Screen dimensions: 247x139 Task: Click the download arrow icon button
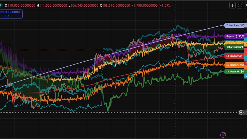pos(232,6)
